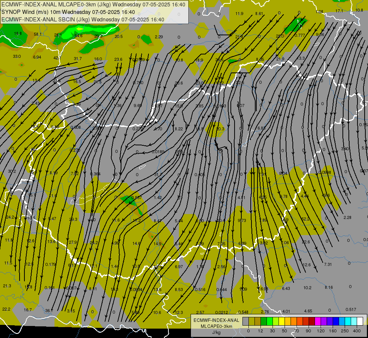Select the magenta legend swatch

[318, 321]
